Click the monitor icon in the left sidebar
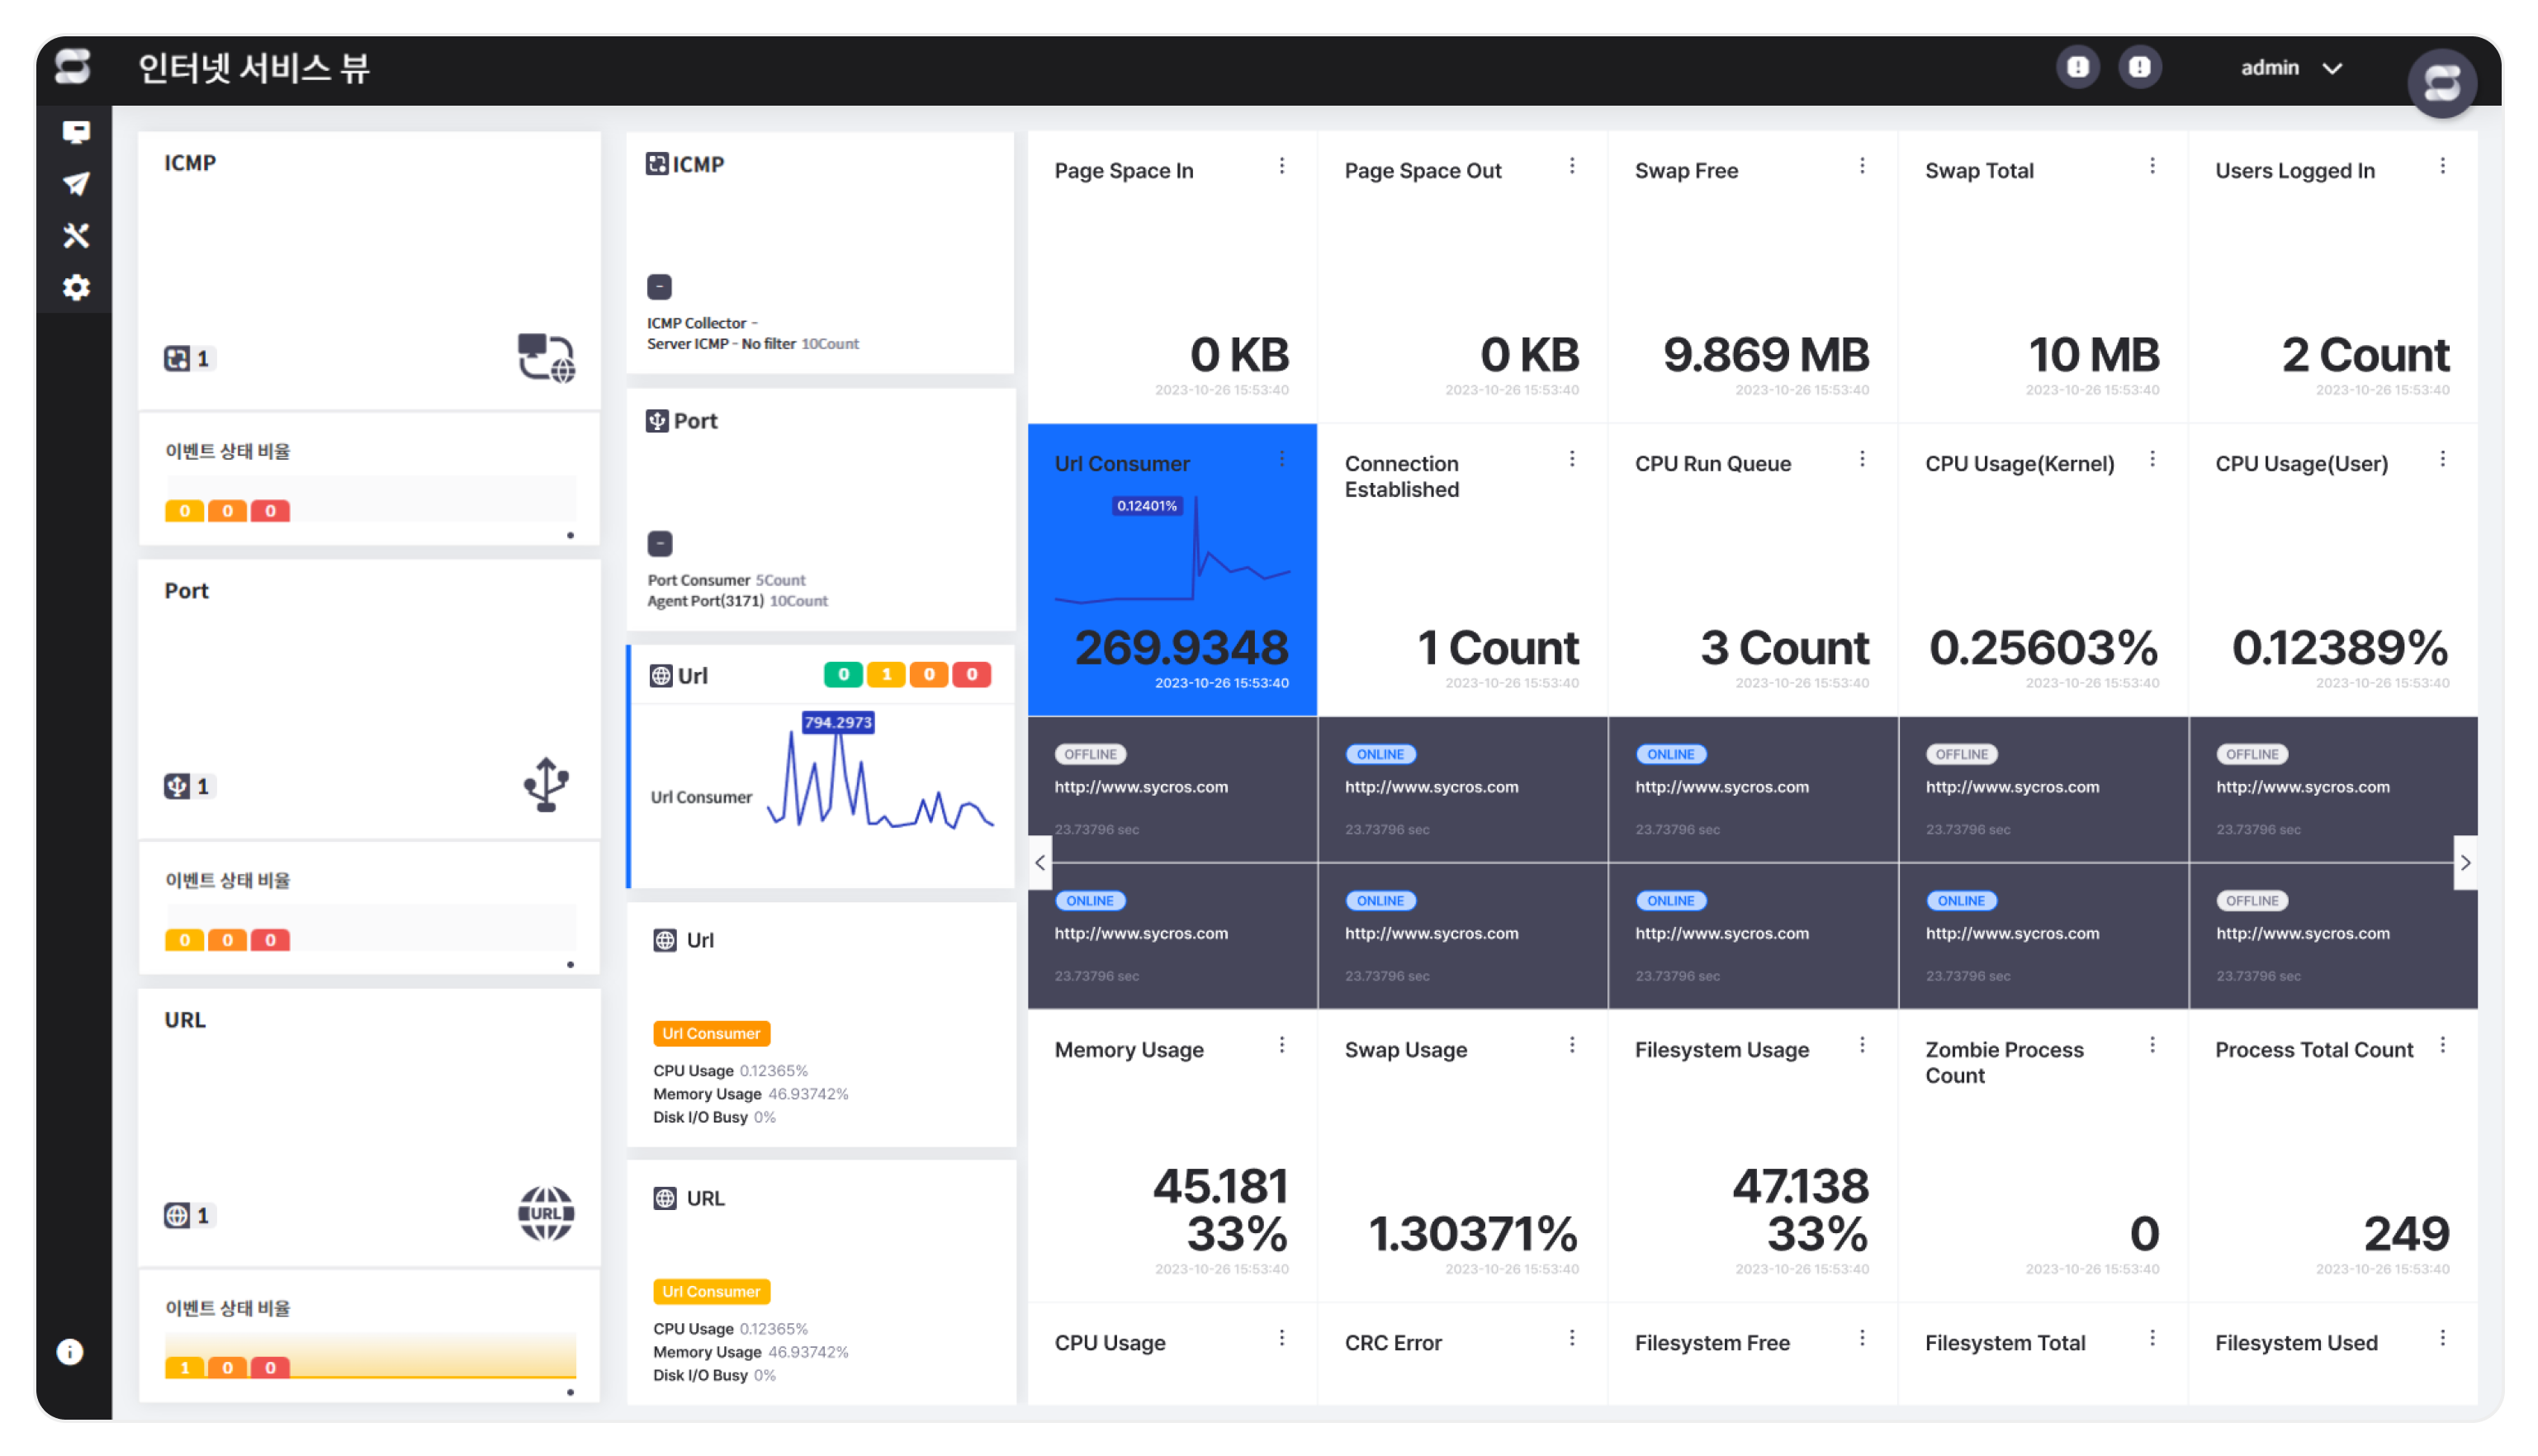Screen dimensions: 2538x1456 click(76, 132)
